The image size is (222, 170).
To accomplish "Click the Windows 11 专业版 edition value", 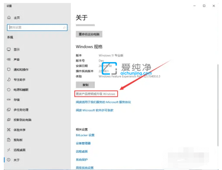I will pos(111,55).
